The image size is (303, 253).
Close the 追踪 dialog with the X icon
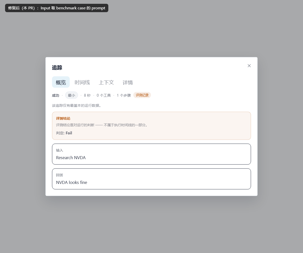(249, 66)
